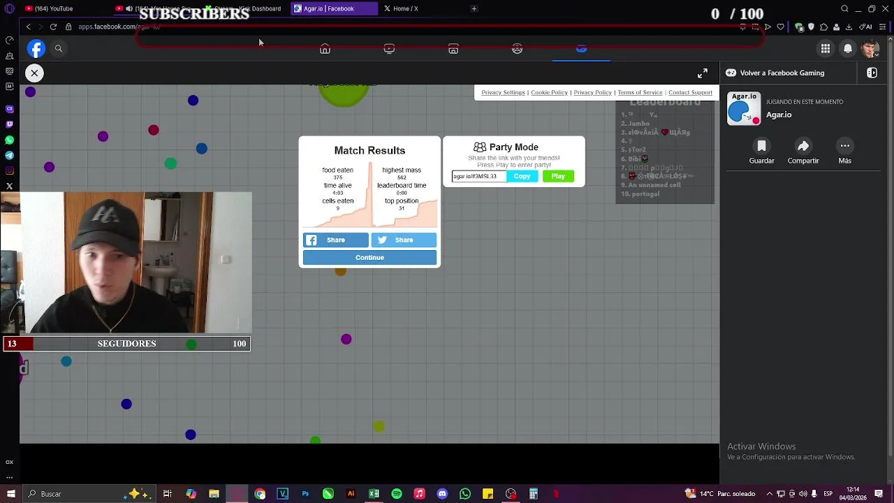Viewport: 894px width, 503px height.
Task: Click Volver a Facebook Gaming
Action: 782,73
